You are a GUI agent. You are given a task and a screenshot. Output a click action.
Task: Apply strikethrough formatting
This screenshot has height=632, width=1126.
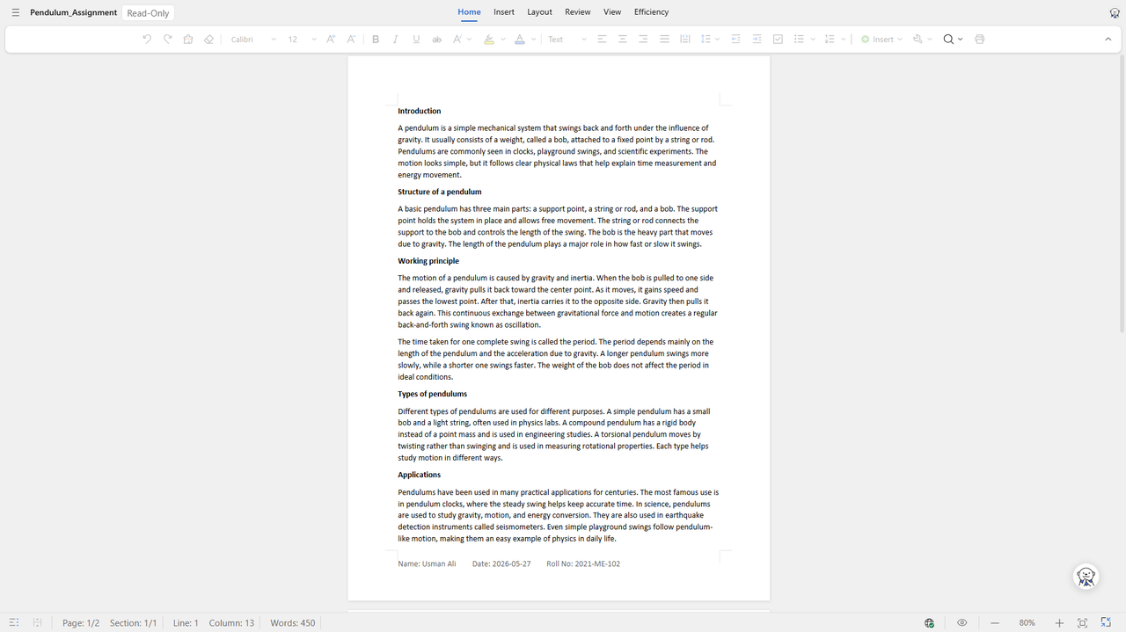(436, 40)
